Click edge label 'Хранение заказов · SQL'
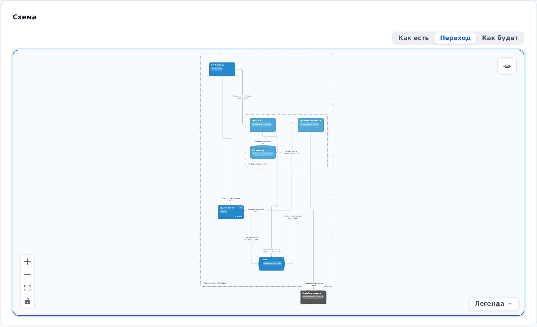 click(x=263, y=142)
